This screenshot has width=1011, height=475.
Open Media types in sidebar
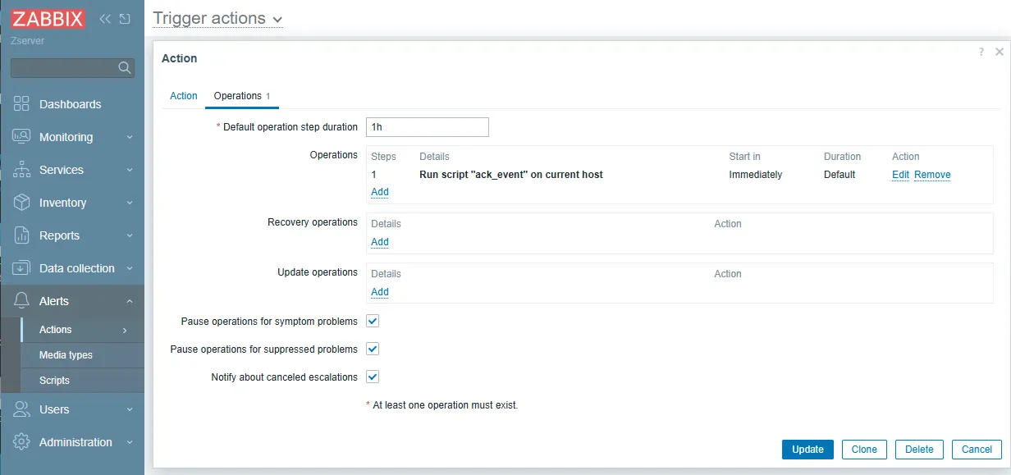click(x=66, y=355)
